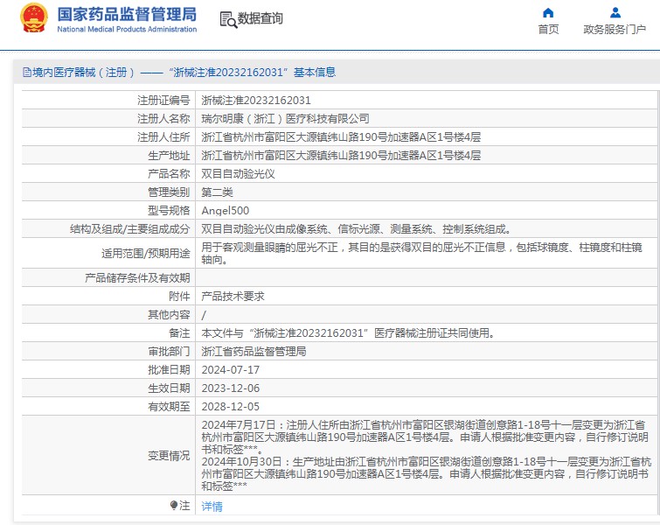Click the 注册人住所 address value

(x=341, y=137)
